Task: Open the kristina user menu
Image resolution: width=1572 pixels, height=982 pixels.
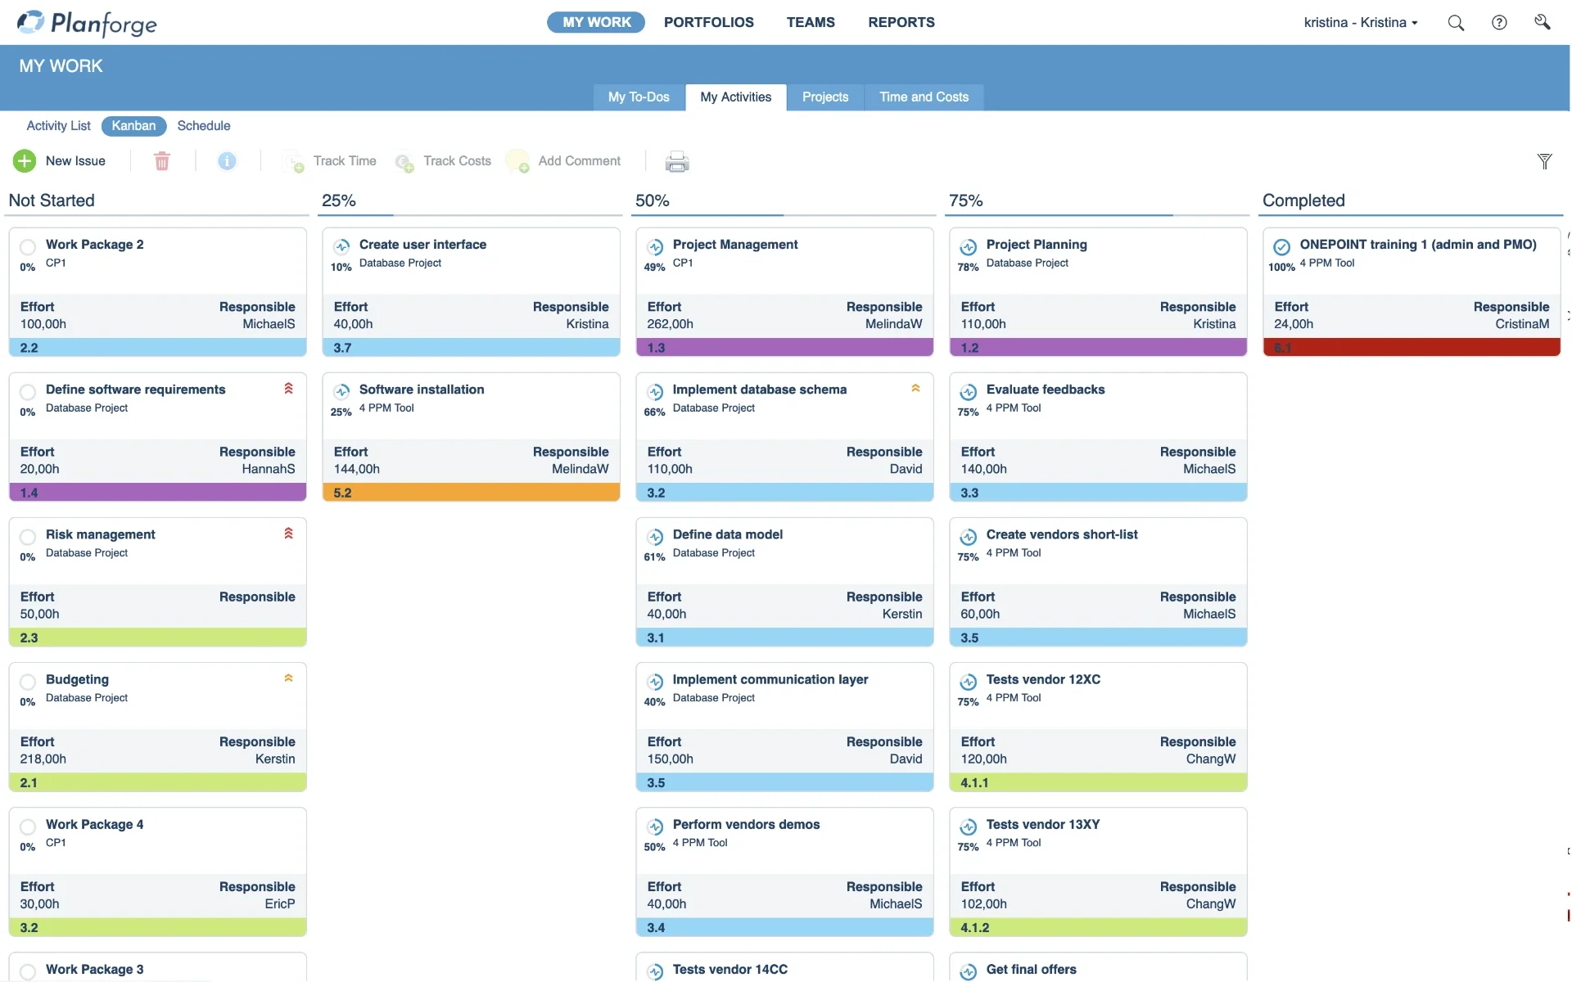Action: click(1361, 22)
